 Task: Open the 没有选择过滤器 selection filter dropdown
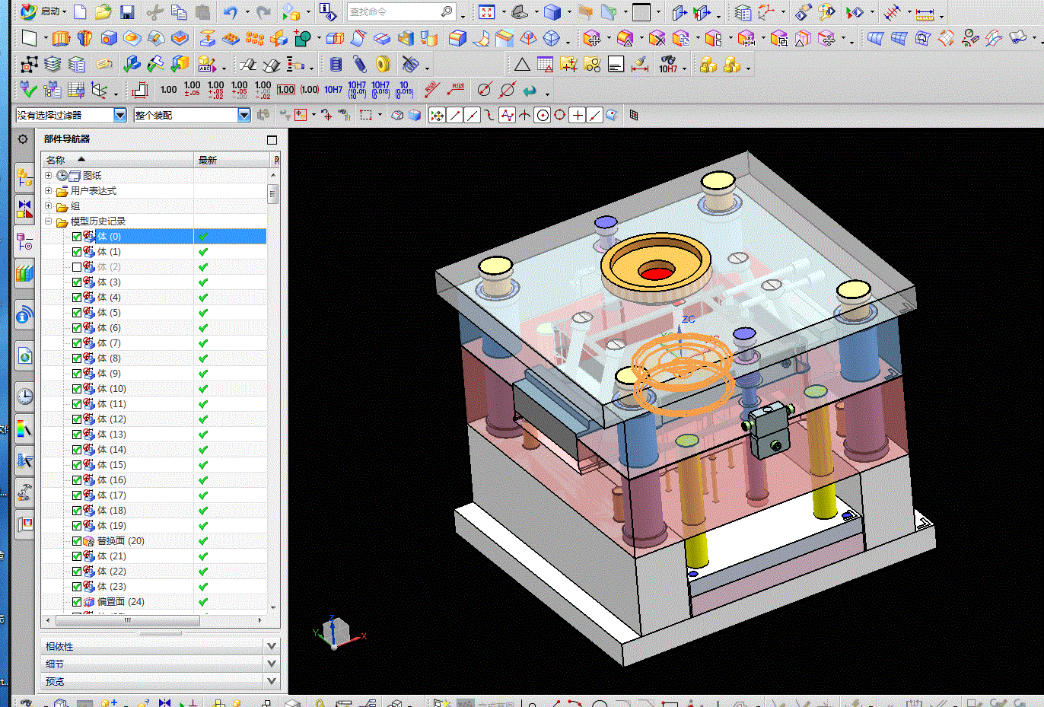pyautogui.click(x=119, y=115)
